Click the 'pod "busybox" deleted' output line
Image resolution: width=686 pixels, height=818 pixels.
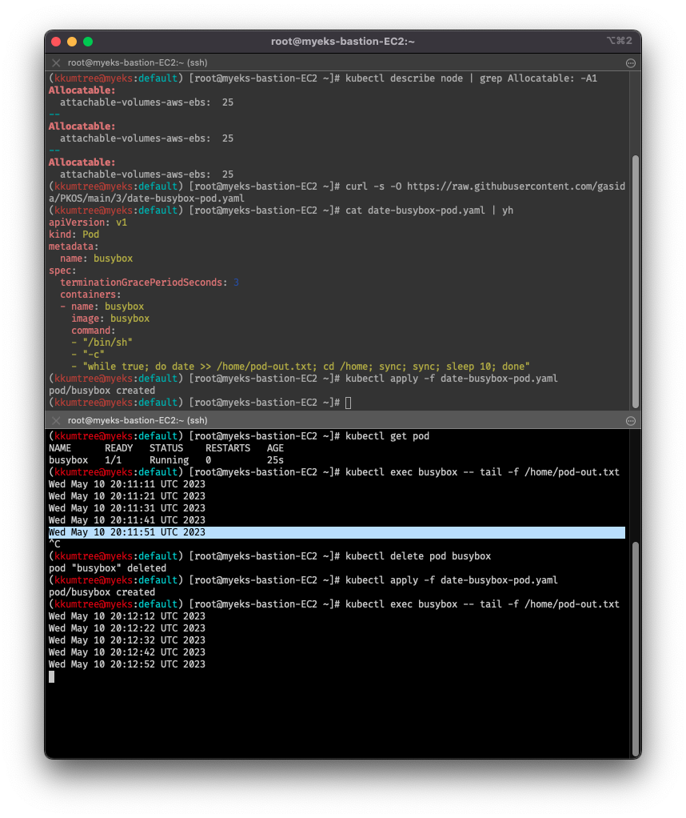point(107,568)
